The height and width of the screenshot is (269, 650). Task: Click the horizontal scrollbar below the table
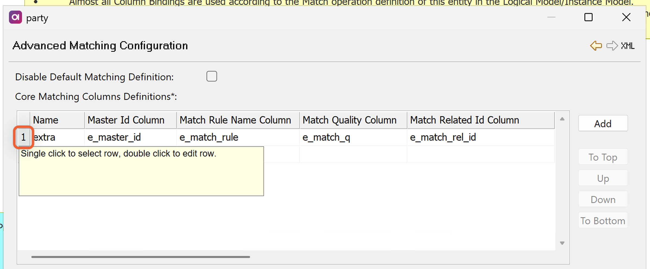[141, 257]
